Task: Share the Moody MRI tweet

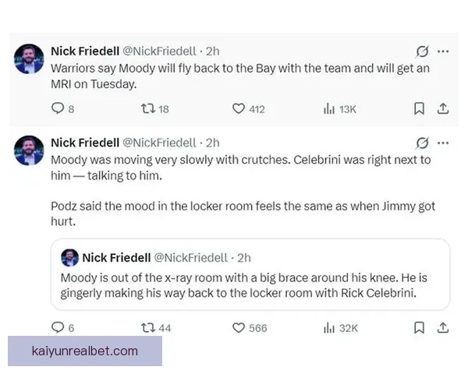Action: (x=442, y=109)
